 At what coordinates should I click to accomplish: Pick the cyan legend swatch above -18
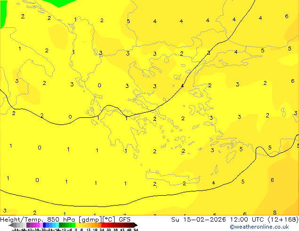pos(57,225)
